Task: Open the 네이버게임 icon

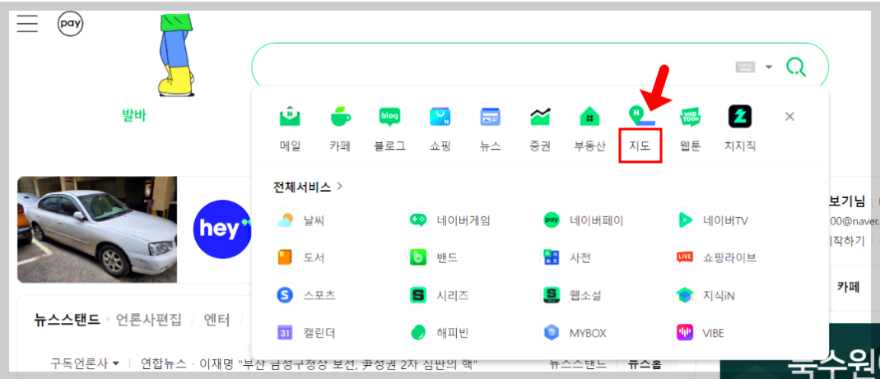Action: coord(418,220)
